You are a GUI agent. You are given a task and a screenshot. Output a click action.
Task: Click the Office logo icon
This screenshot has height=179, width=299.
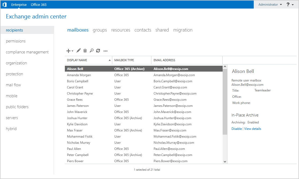point(5,5)
